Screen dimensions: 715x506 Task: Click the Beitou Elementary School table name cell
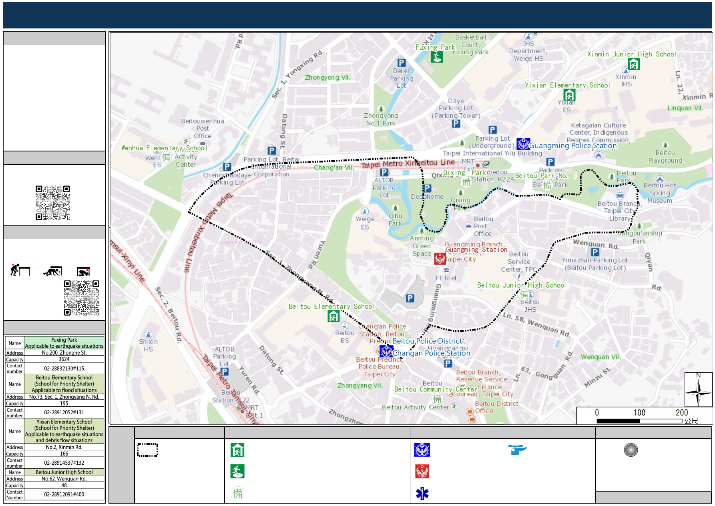64,384
